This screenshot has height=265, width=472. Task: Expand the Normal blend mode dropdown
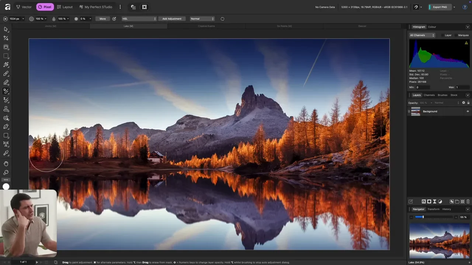(202, 19)
